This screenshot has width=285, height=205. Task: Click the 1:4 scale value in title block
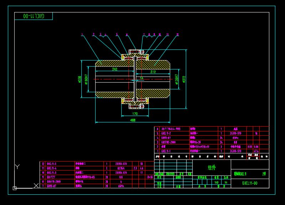226,182
